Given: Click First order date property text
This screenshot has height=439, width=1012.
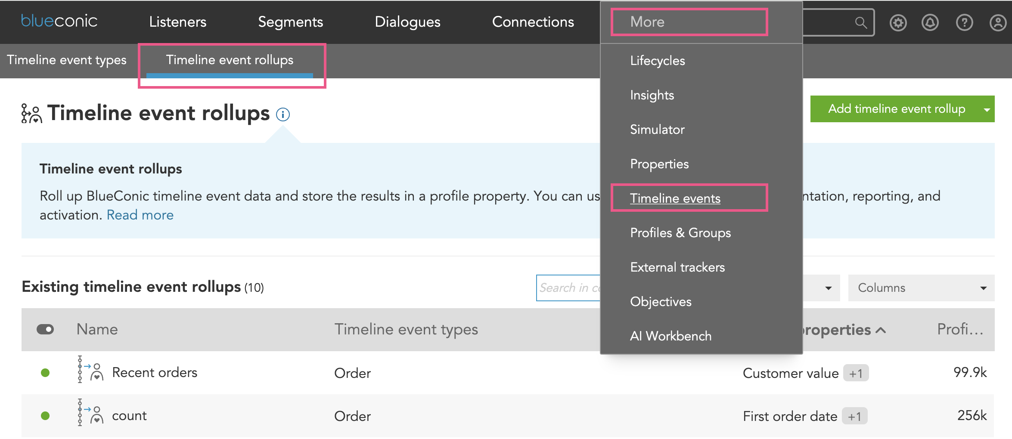Looking at the screenshot, I should click(790, 416).
